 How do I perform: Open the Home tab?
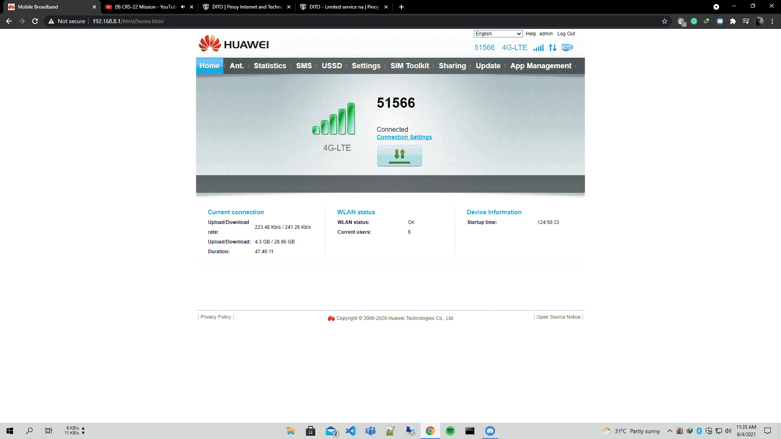(x=209, y=66)
